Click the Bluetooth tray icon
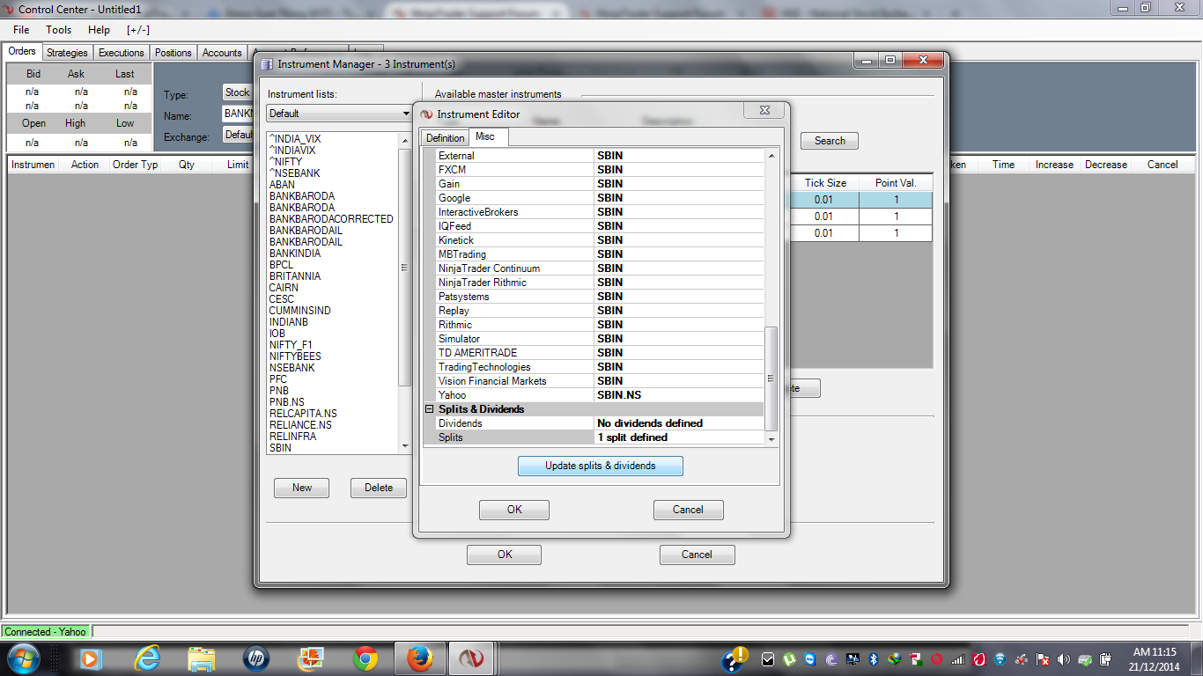 click(875, 659)
